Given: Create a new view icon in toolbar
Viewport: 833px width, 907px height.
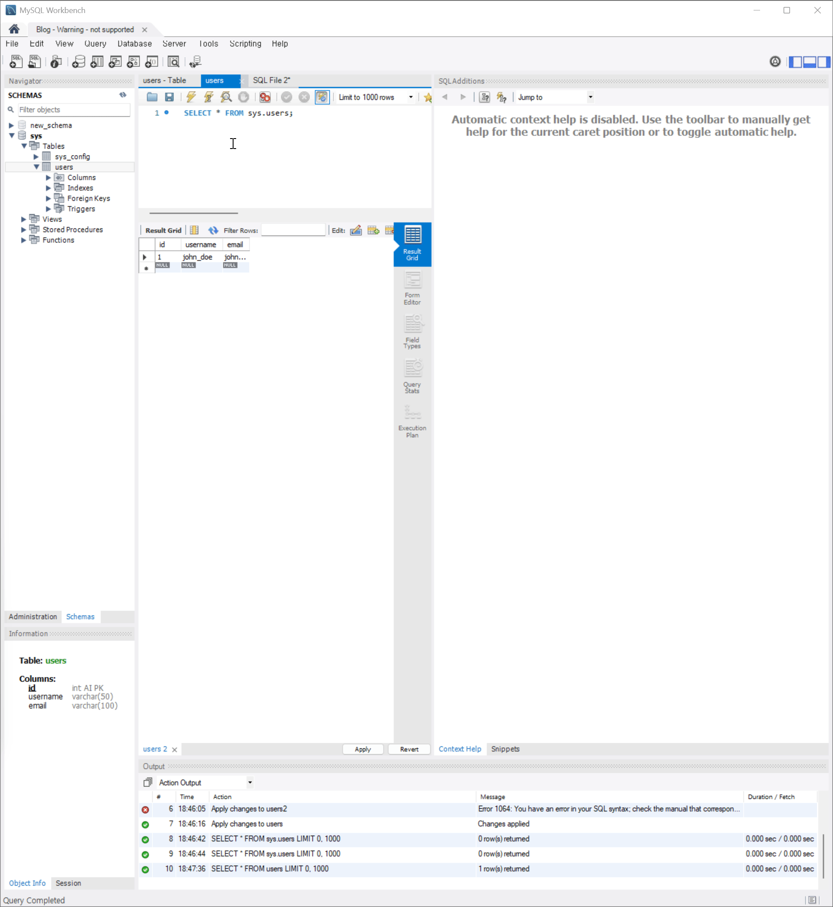Looking at the screenshot, I should click(x=115, y=61).
